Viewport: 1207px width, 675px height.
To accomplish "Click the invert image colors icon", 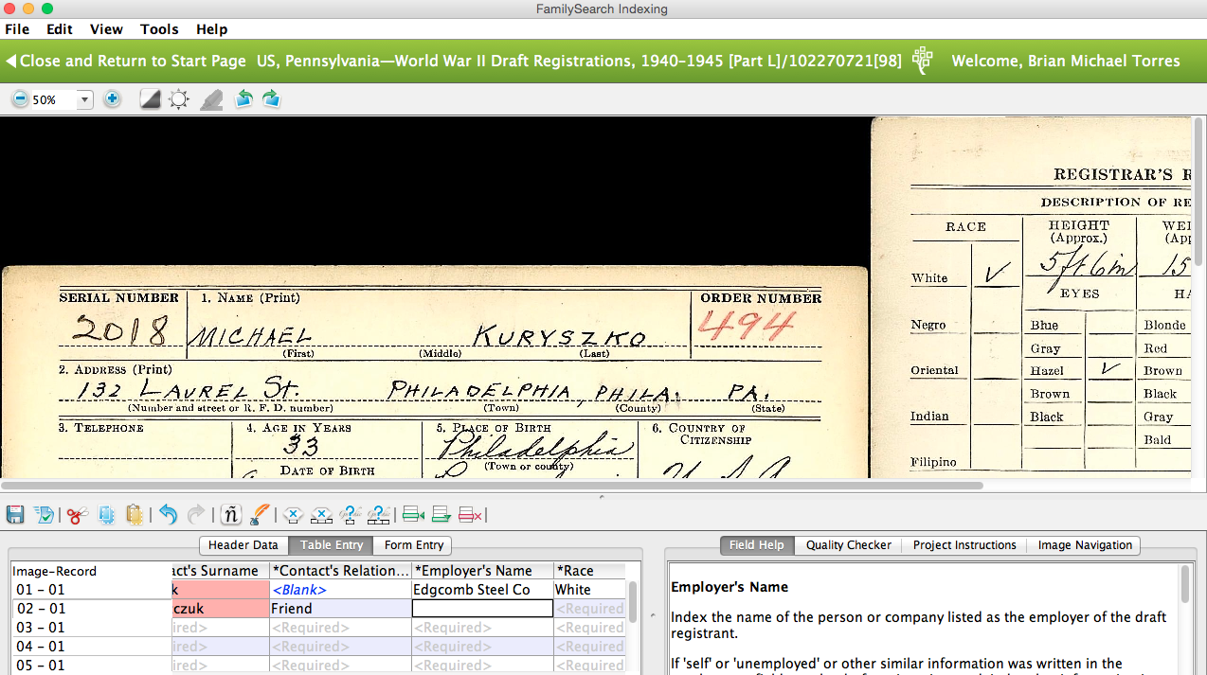I will [x=150, y=99].
